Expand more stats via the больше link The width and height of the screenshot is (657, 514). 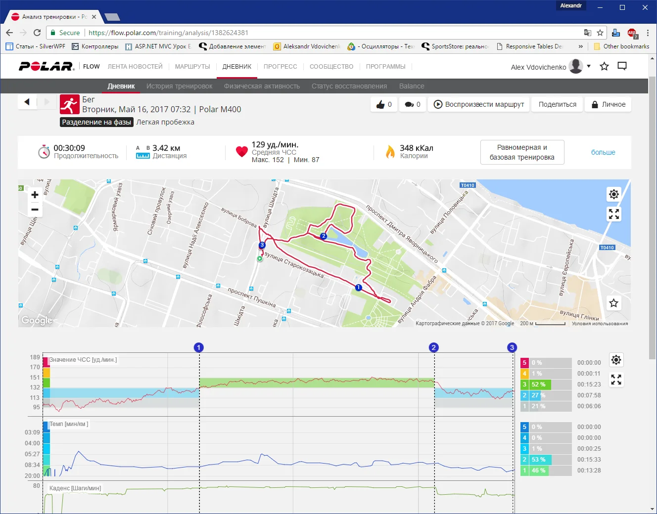click(603, 152)
